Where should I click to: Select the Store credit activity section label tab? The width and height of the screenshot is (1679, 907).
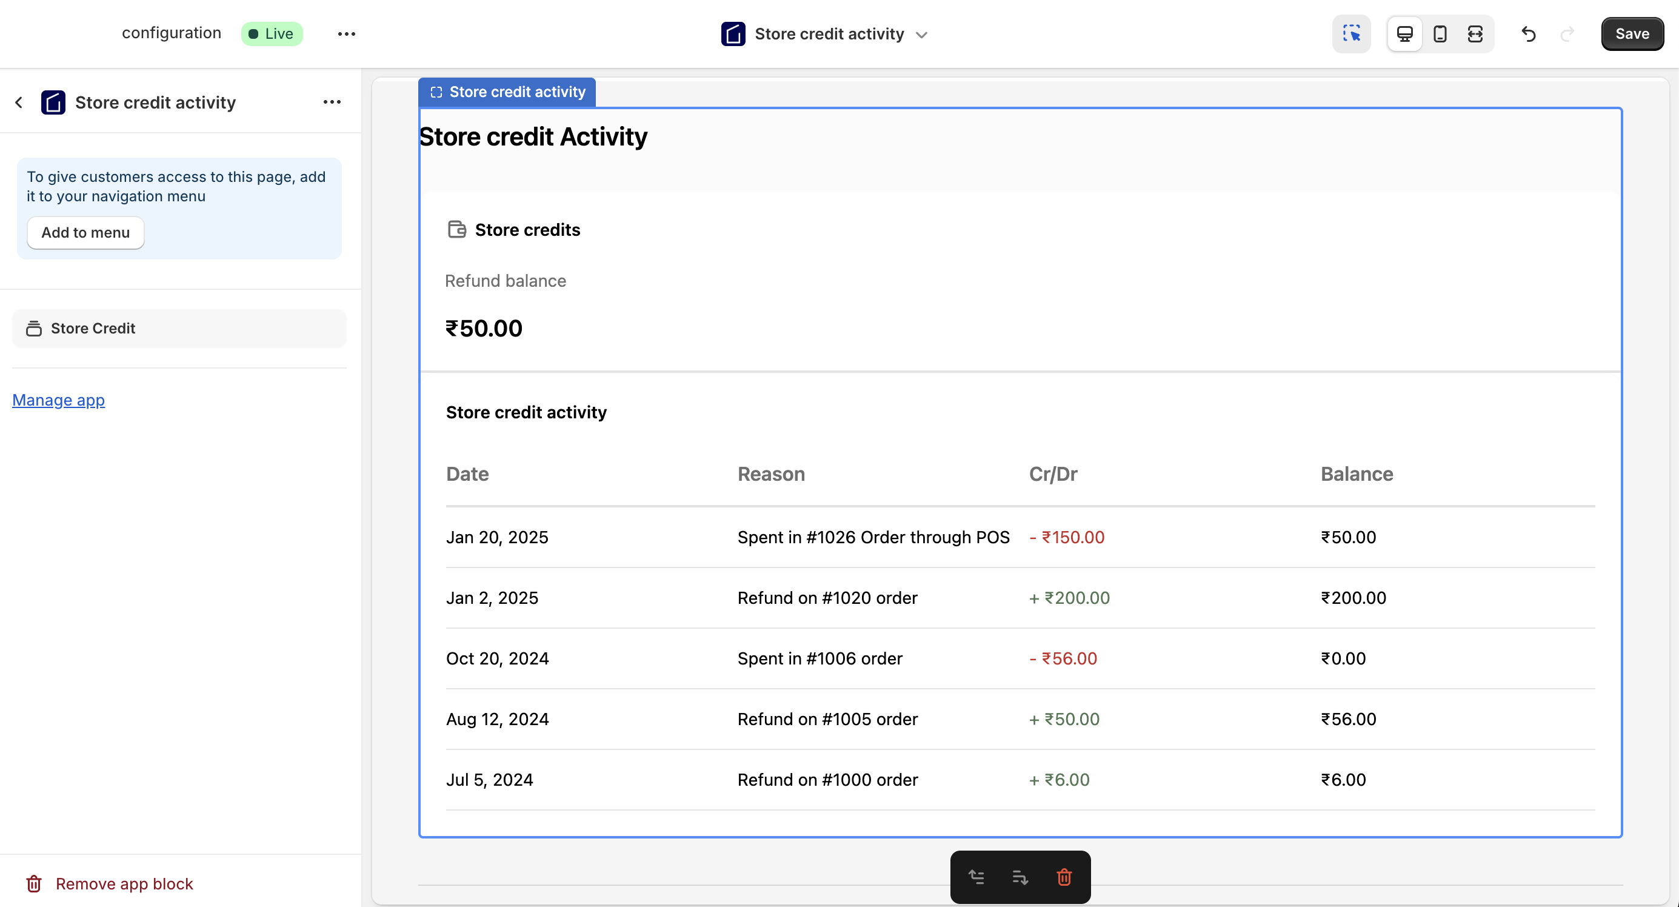(507, 92)
